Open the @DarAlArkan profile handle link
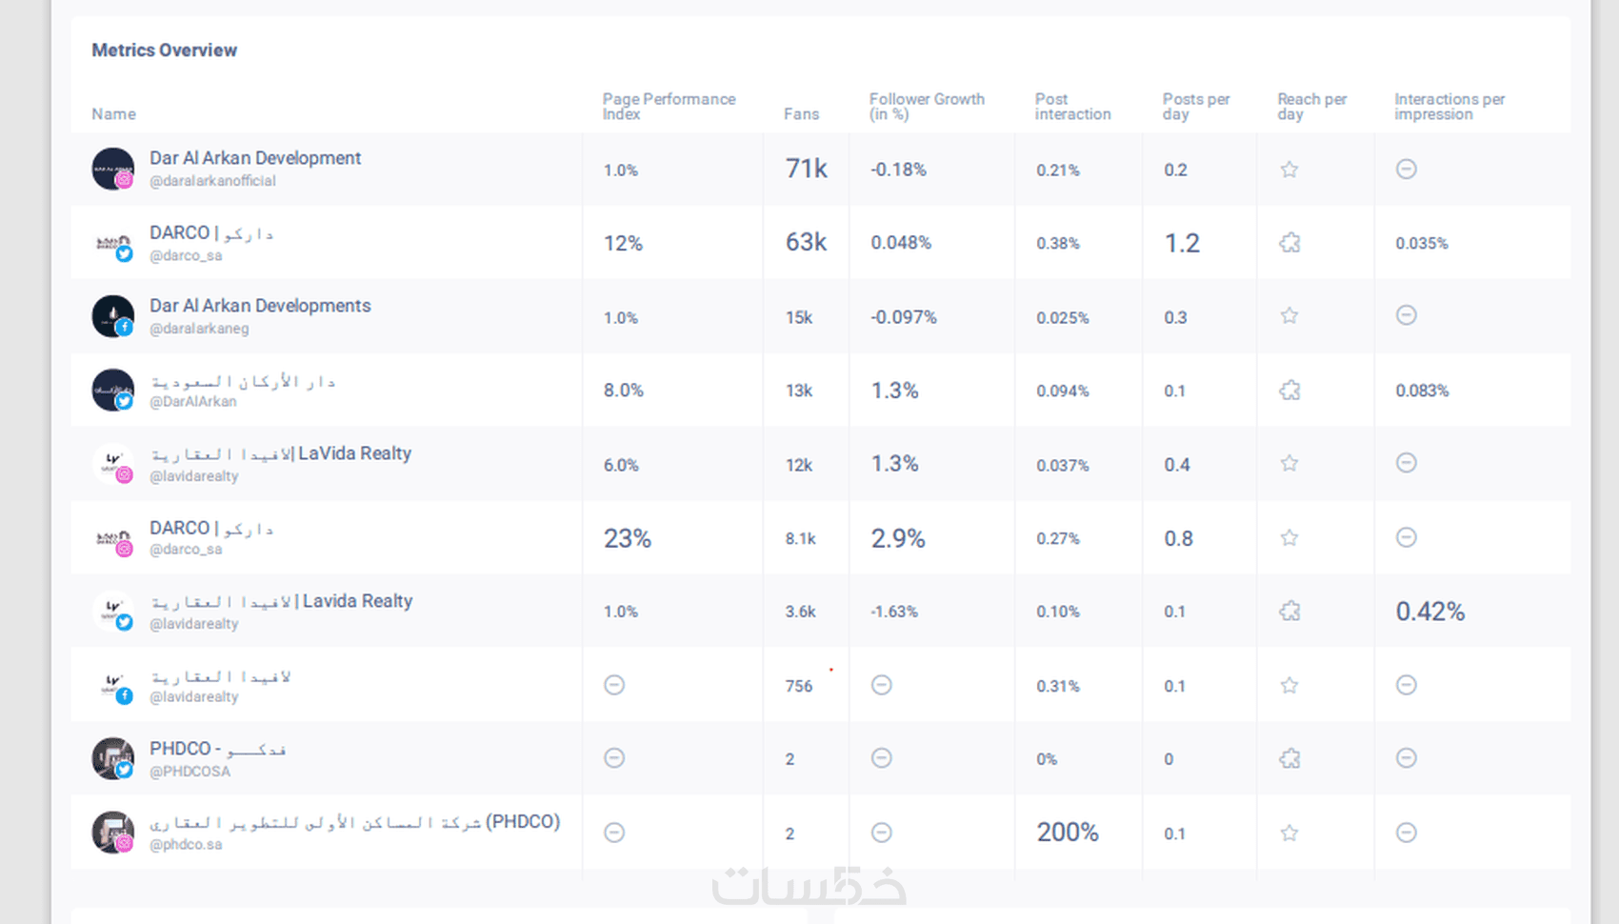Screen dimensions: 1619x924 click(192, 402)
